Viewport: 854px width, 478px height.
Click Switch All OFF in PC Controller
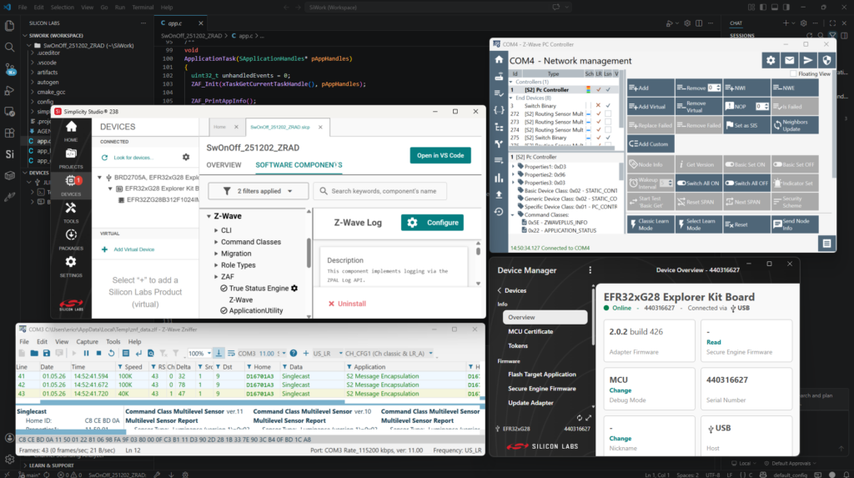click(746, 184)
